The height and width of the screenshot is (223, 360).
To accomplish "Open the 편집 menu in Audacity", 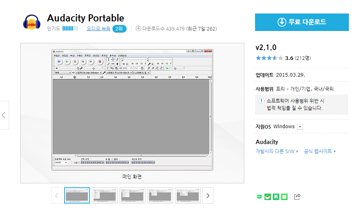I will click(x=65, y=56).
